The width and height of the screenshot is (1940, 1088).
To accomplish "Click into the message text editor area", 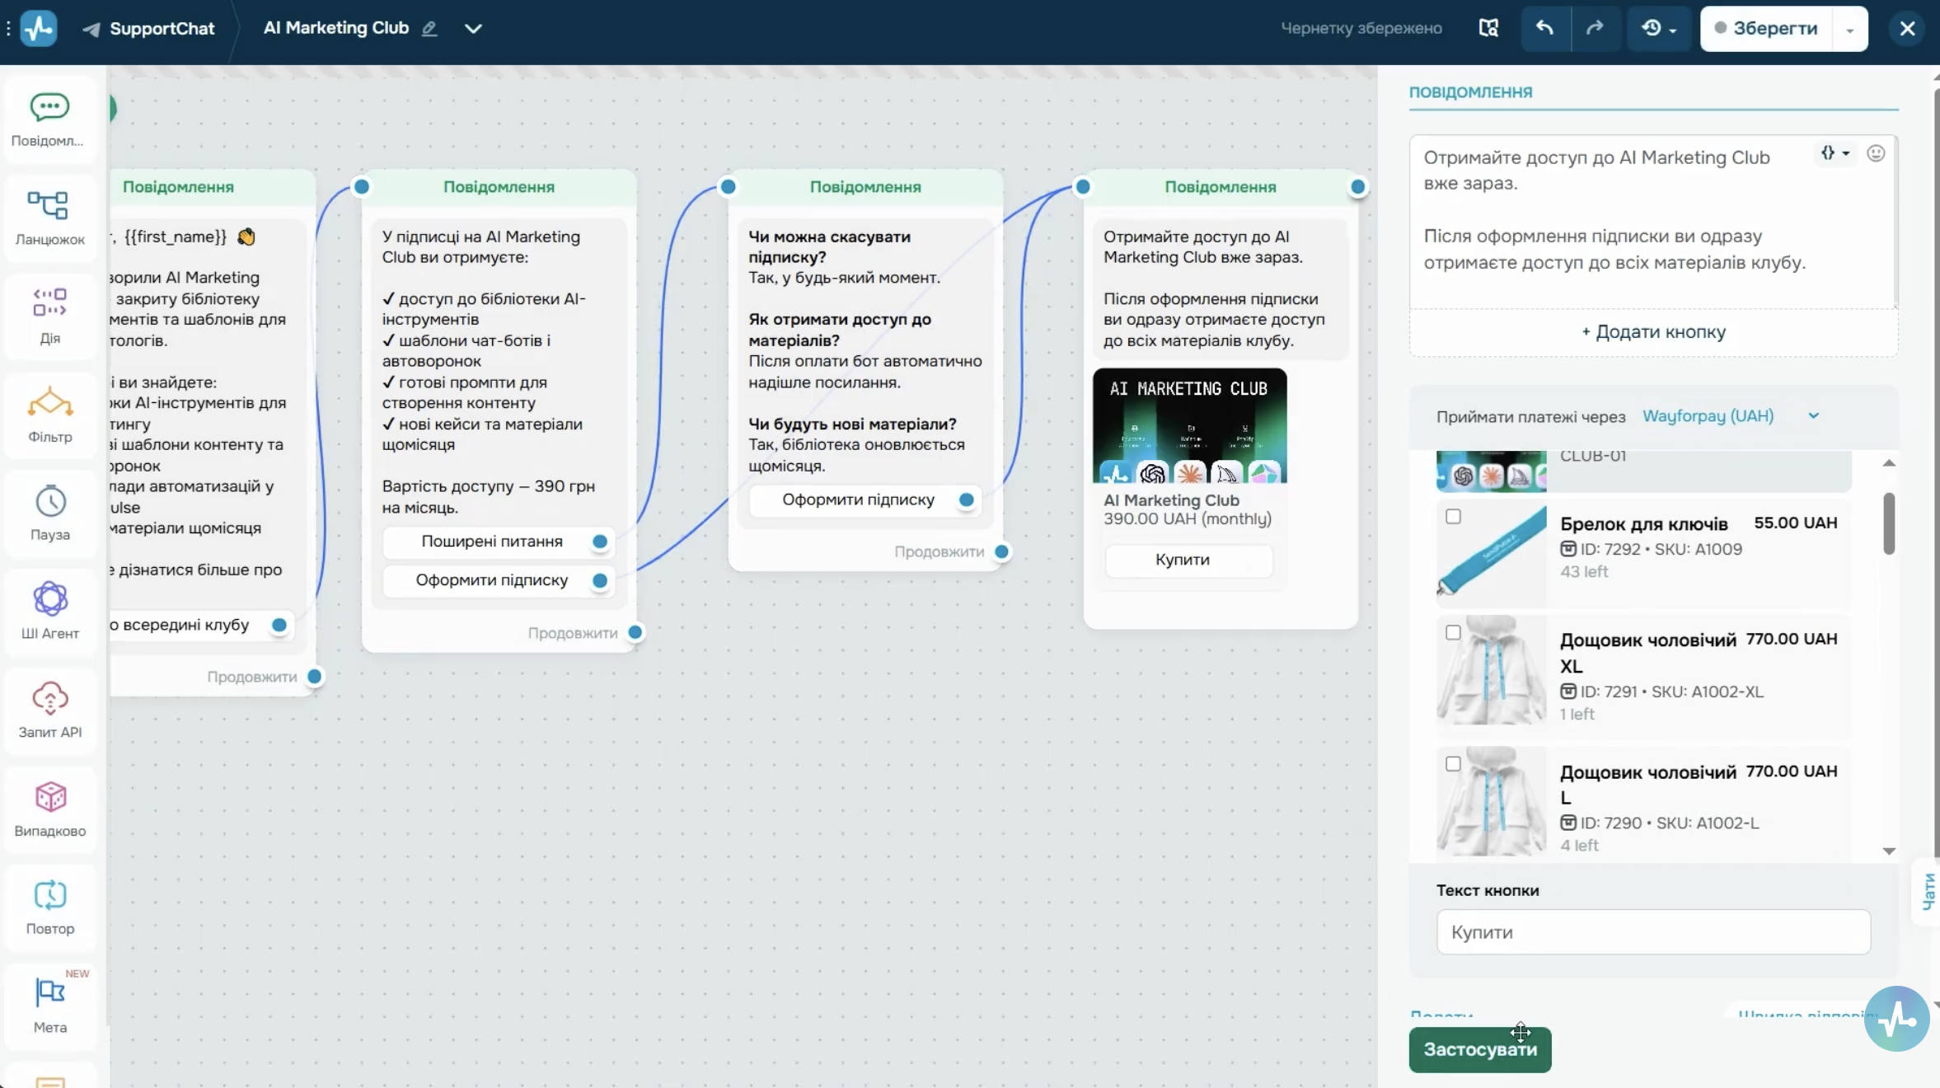I will point(1653,222).
